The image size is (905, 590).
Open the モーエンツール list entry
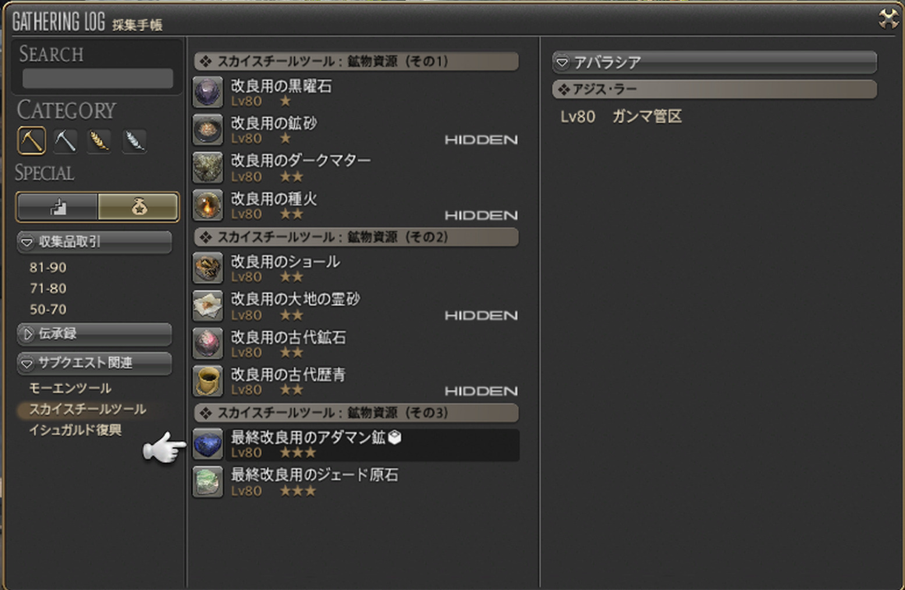70,388
